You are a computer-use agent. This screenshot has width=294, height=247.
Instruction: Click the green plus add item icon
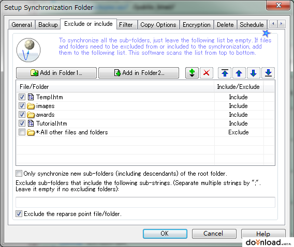tap(192, 73)
